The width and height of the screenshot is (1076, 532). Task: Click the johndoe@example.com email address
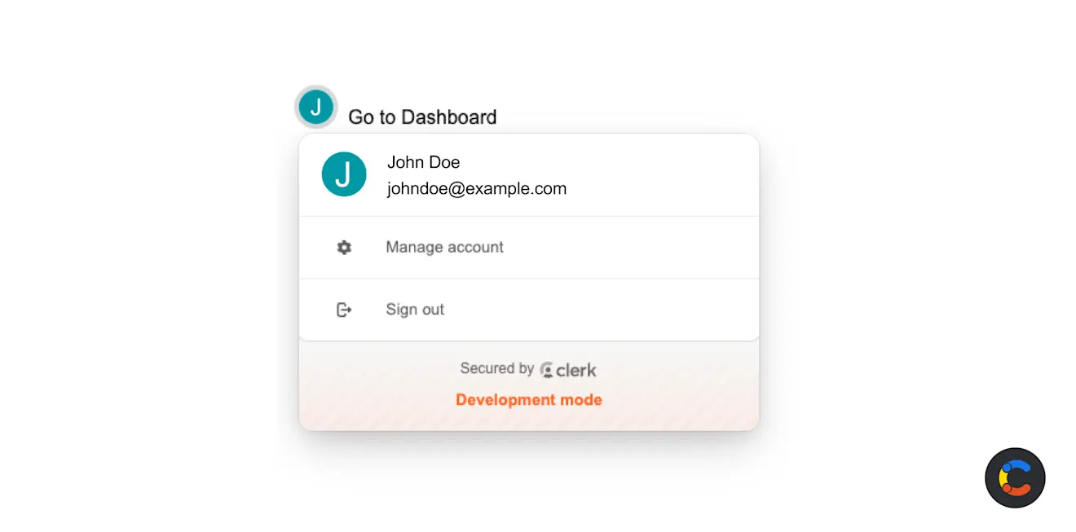pyautogui.click(x=476, y=189)
